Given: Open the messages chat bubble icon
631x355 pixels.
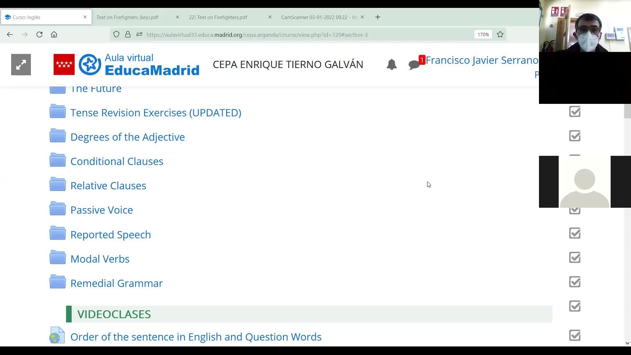Looking at the screenshot, I should coord(414,65).
